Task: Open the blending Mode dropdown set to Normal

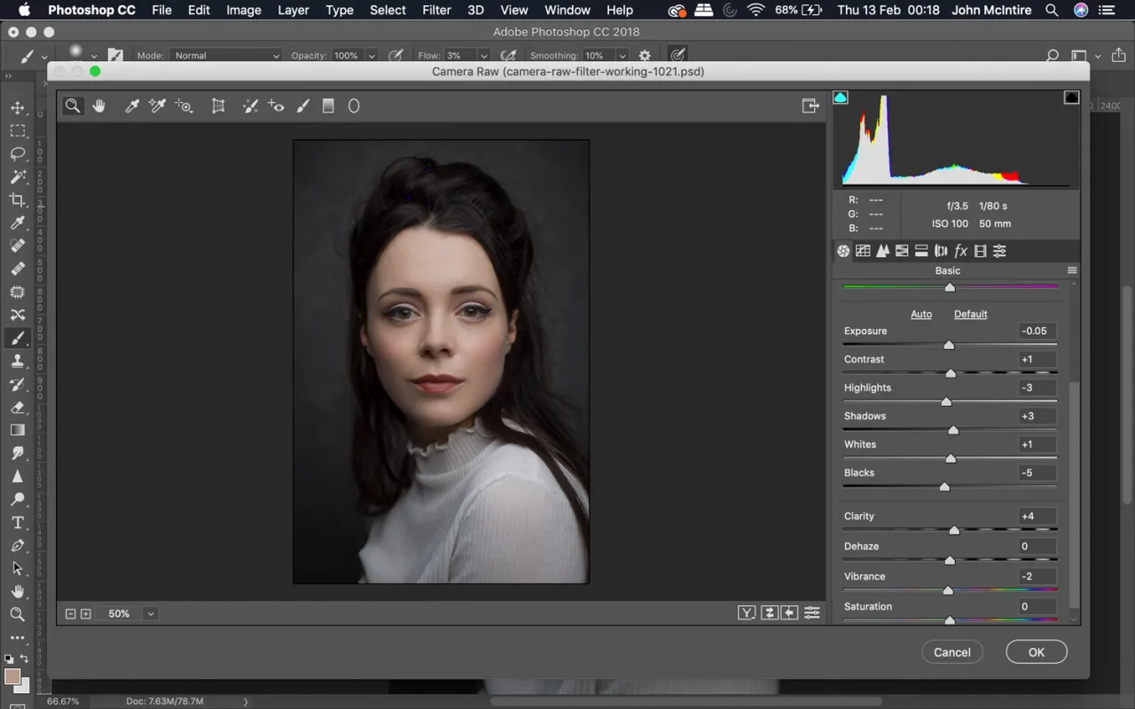Action: (225, 55)
